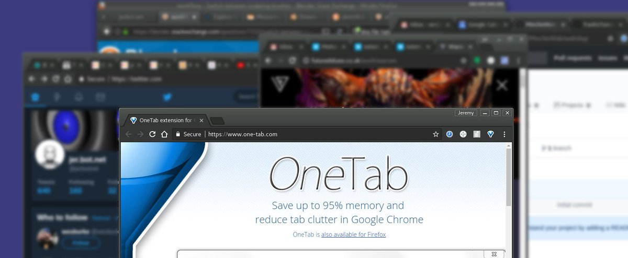Open the gray square extension icon

point(477,134)
